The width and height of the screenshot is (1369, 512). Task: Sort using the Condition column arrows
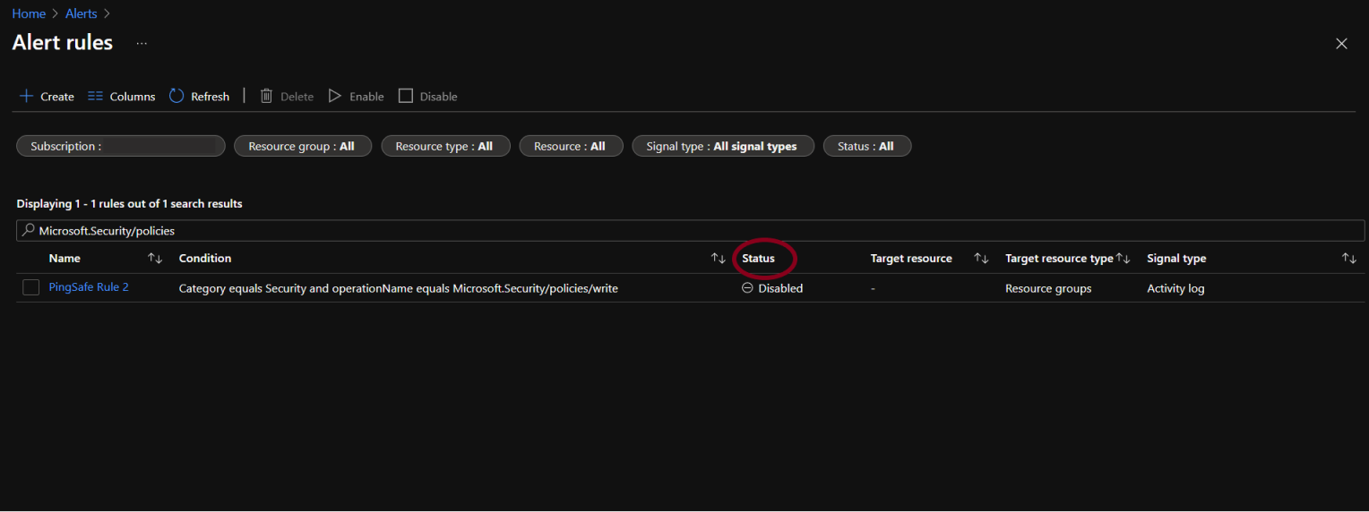pos(718,258)
